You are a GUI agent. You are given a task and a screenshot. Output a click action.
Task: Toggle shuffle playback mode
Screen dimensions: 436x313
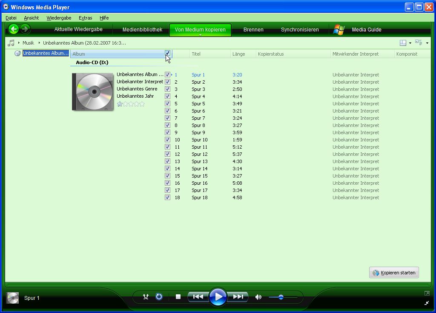tap(146, 297)
